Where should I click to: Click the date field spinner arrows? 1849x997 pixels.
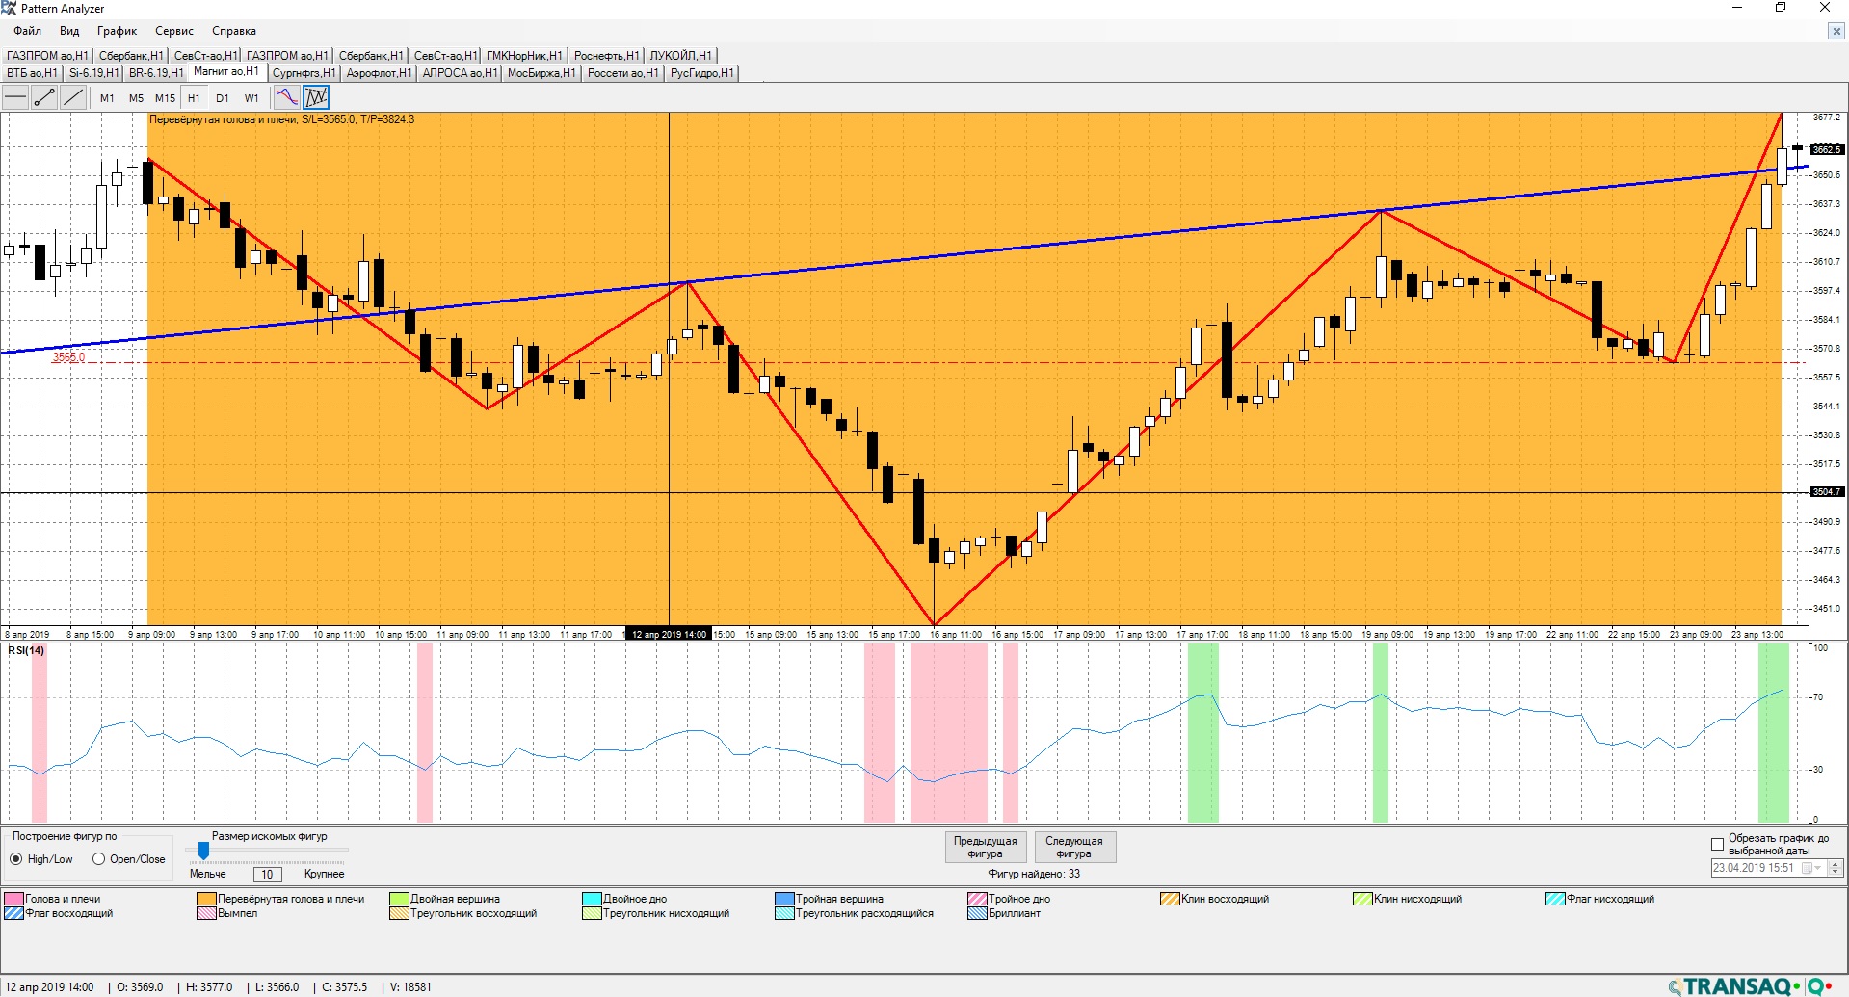tap(1835, 868)
